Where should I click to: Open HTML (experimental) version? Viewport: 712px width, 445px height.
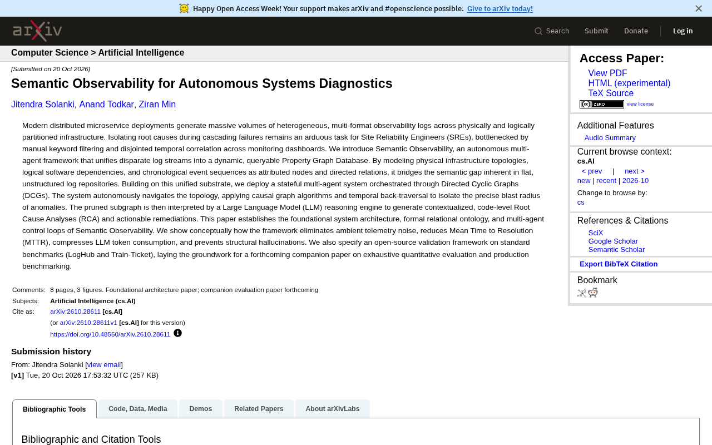click(629, 83)
